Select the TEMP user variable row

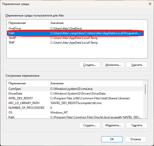coord(75,38)
